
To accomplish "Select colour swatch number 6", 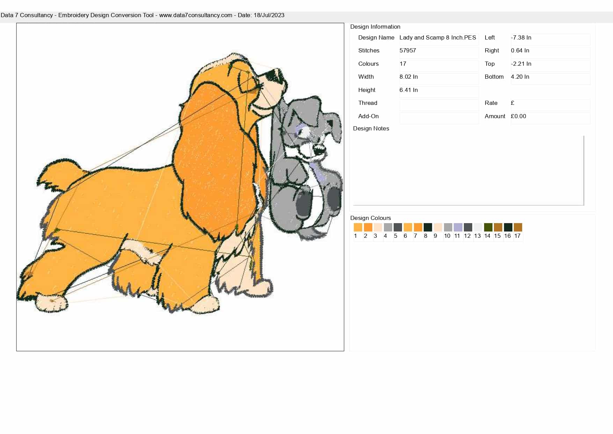I will [408, 227].
